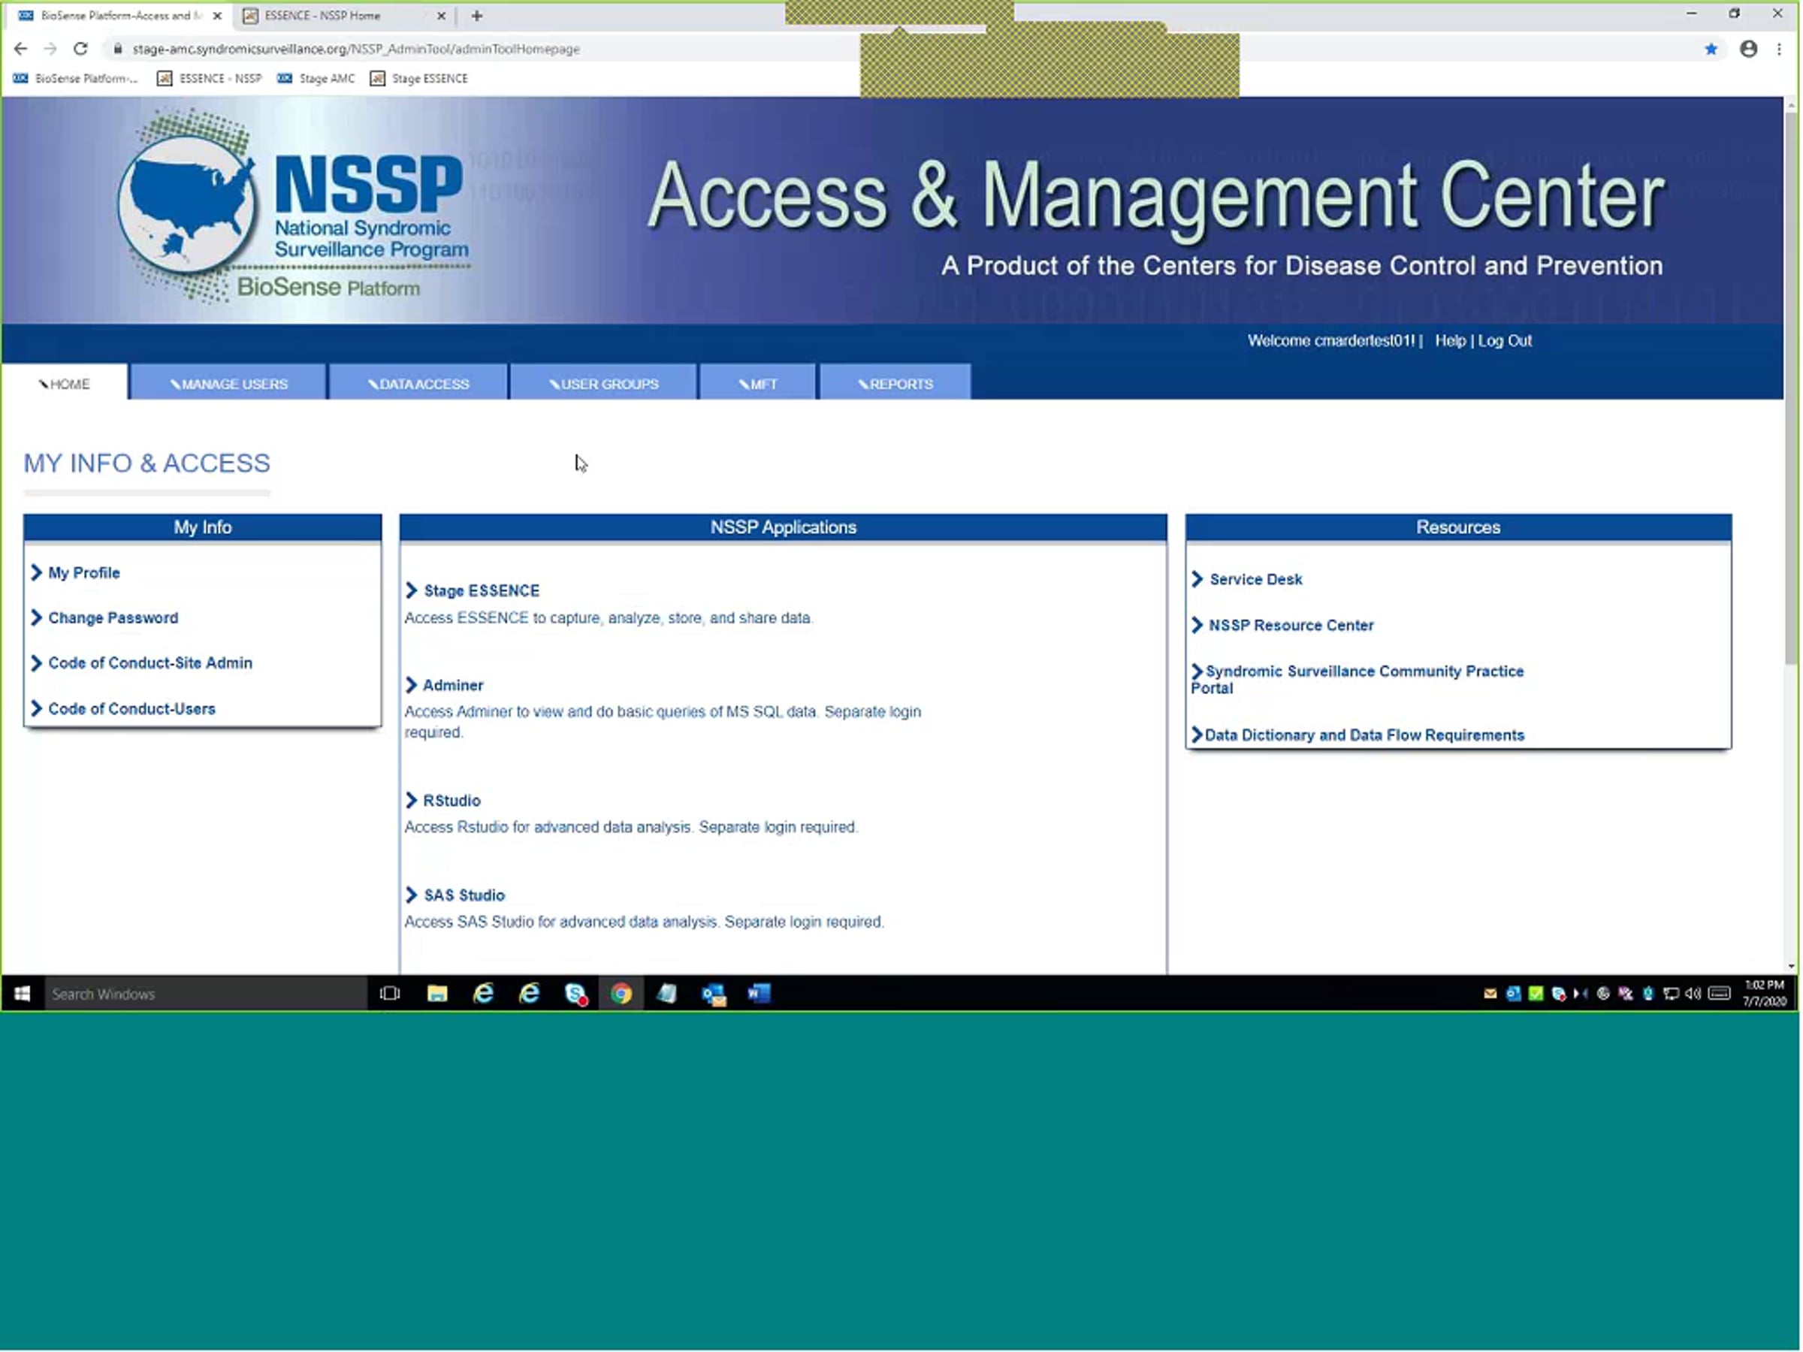Open the USER GROUPS tab
This screenshot has width=1803, height=1352.
click(x=603, y=383)
